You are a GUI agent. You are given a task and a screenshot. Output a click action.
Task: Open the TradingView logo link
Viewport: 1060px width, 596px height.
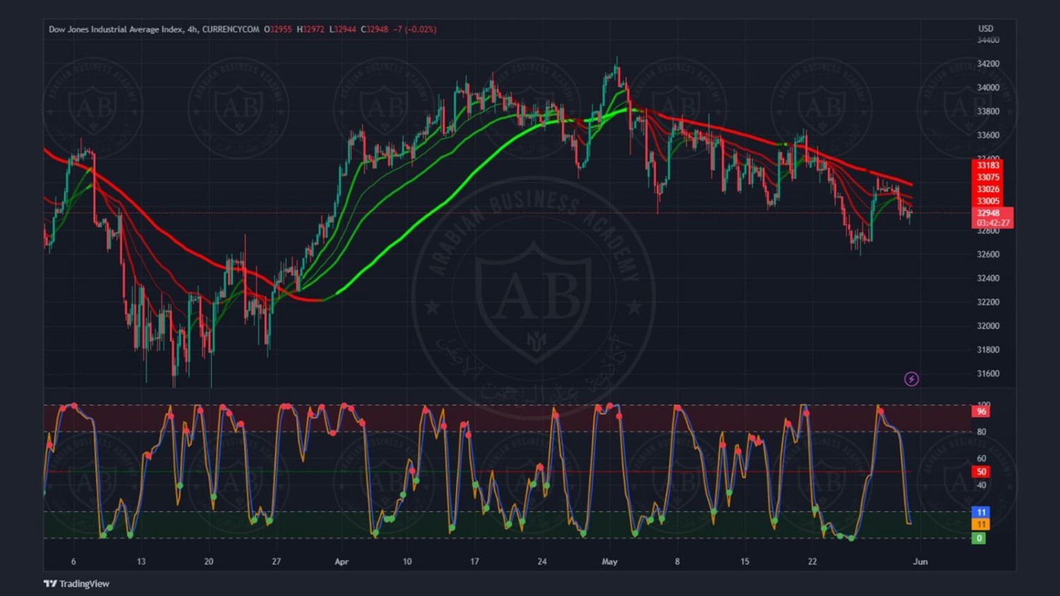(76, 583)
